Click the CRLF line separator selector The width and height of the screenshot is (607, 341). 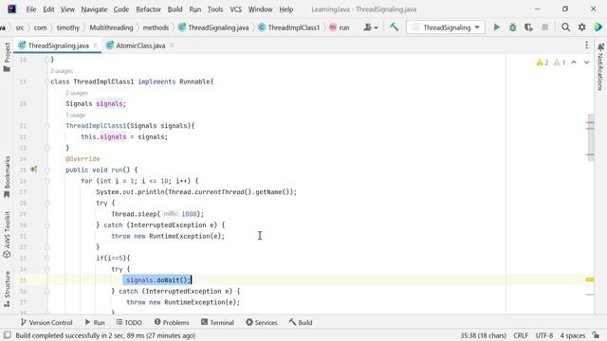(x=521, y=335)
